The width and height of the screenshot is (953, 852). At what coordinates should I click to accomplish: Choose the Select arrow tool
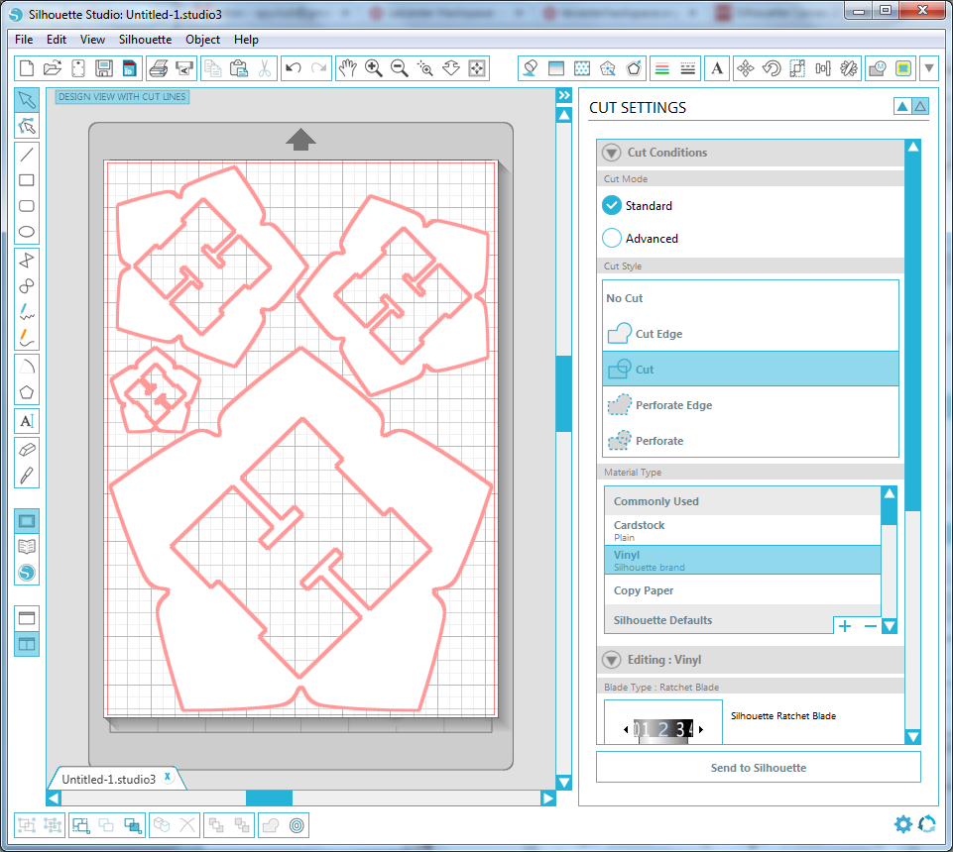[27, 100]
